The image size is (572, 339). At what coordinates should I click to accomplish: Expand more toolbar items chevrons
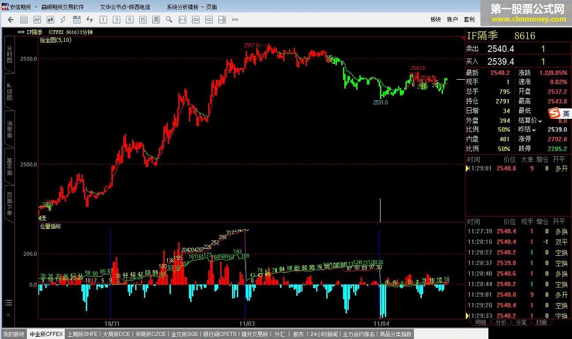click(x=235, y=20)
